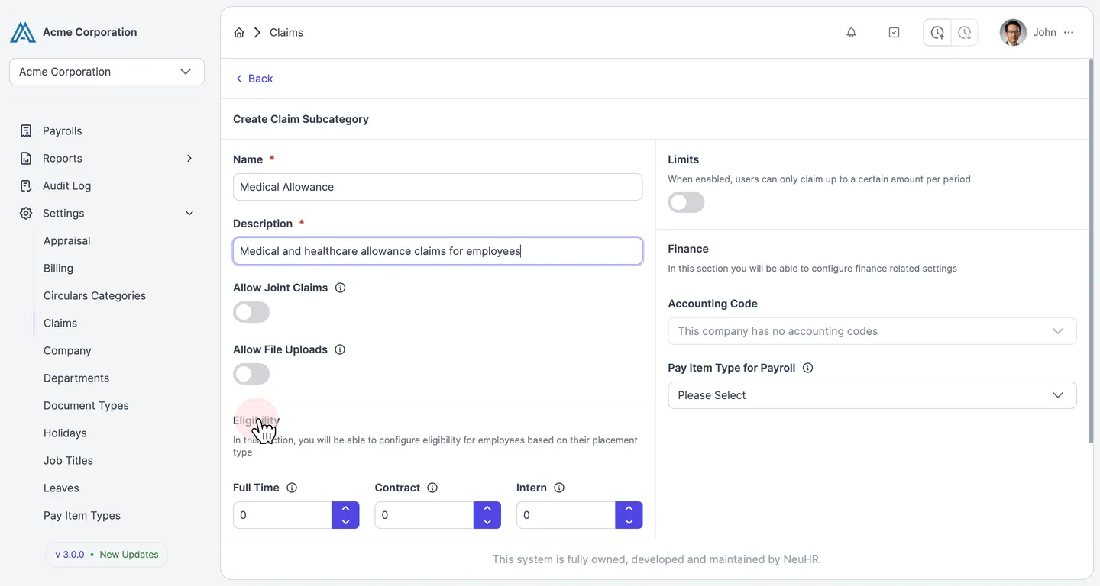Expand the Reports submenu chevron
The width and height of the screenshot is (1100, 586).
(x=189, y=158)
